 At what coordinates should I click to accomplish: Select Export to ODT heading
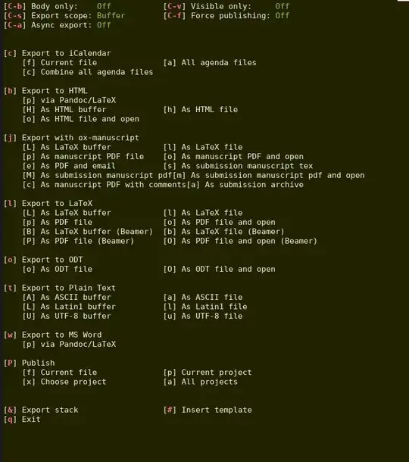[43, 260]
